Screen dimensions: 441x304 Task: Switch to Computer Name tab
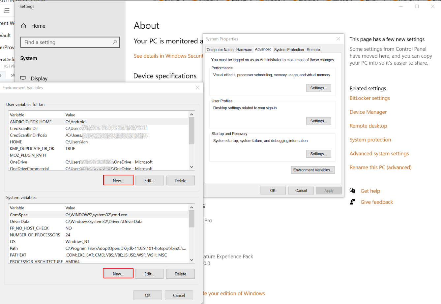click(220, 50)
